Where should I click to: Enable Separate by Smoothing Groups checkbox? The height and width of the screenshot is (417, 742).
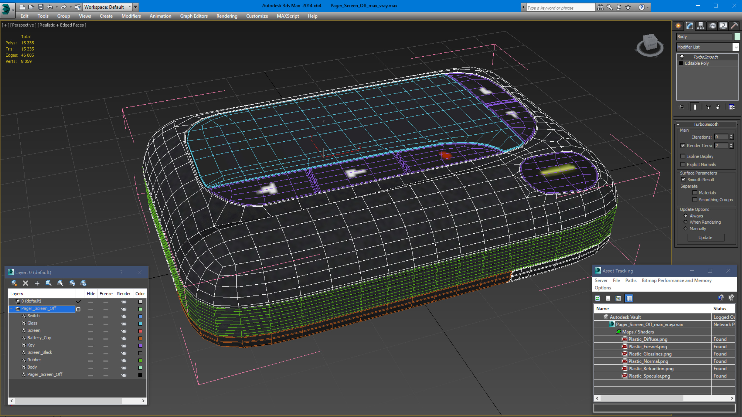695,200
